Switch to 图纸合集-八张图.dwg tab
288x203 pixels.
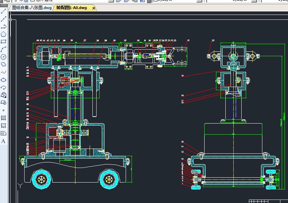coord(31,8)
